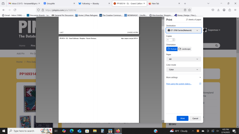Open Calculator from the taskbar
The width and height of the screenshot is (239, 134).
[x=102, y=131]
